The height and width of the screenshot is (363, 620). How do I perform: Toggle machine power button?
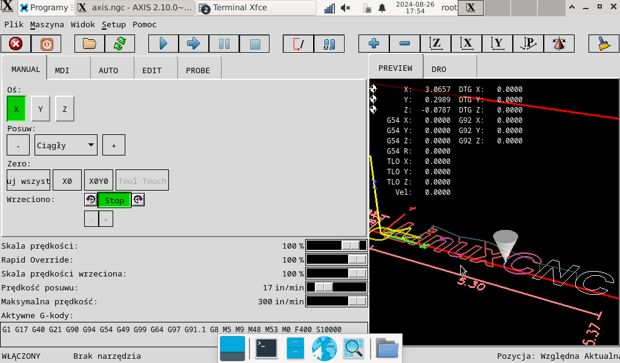46,44
